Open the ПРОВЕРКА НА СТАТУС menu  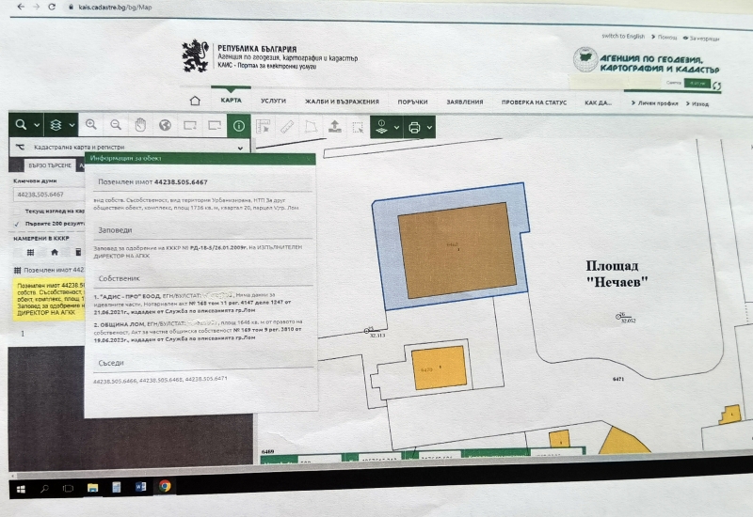click(x=534, y=102)
